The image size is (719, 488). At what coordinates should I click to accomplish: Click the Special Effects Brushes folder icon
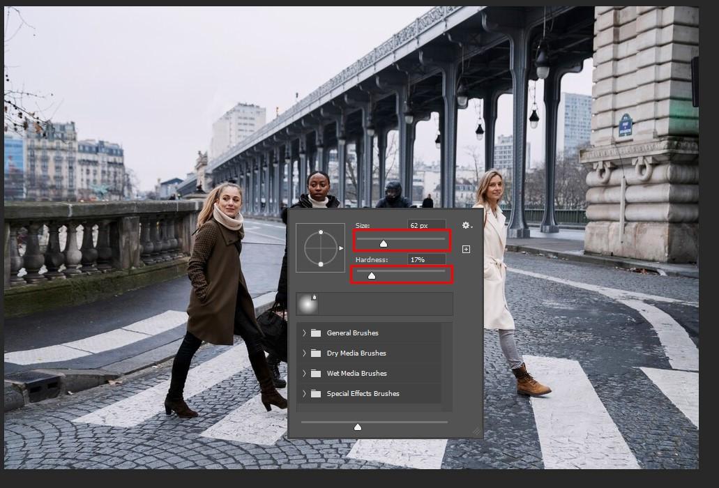pyautogui.click(x=315, y=394)
